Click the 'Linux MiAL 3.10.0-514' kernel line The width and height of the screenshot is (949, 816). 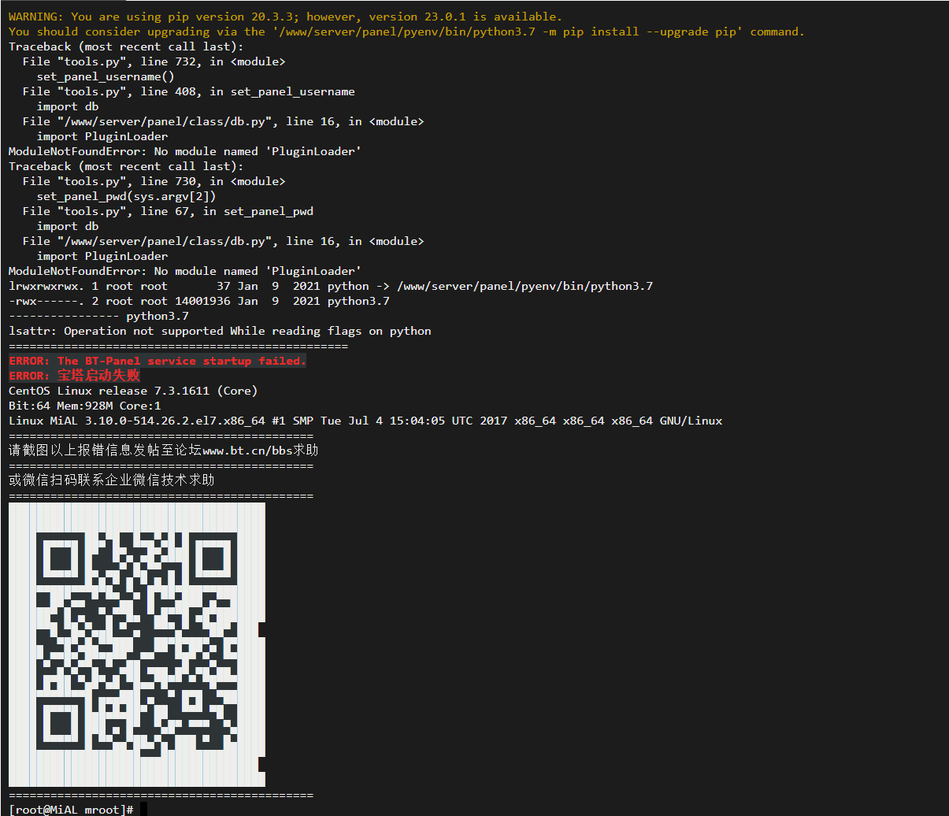click(365, 421)
